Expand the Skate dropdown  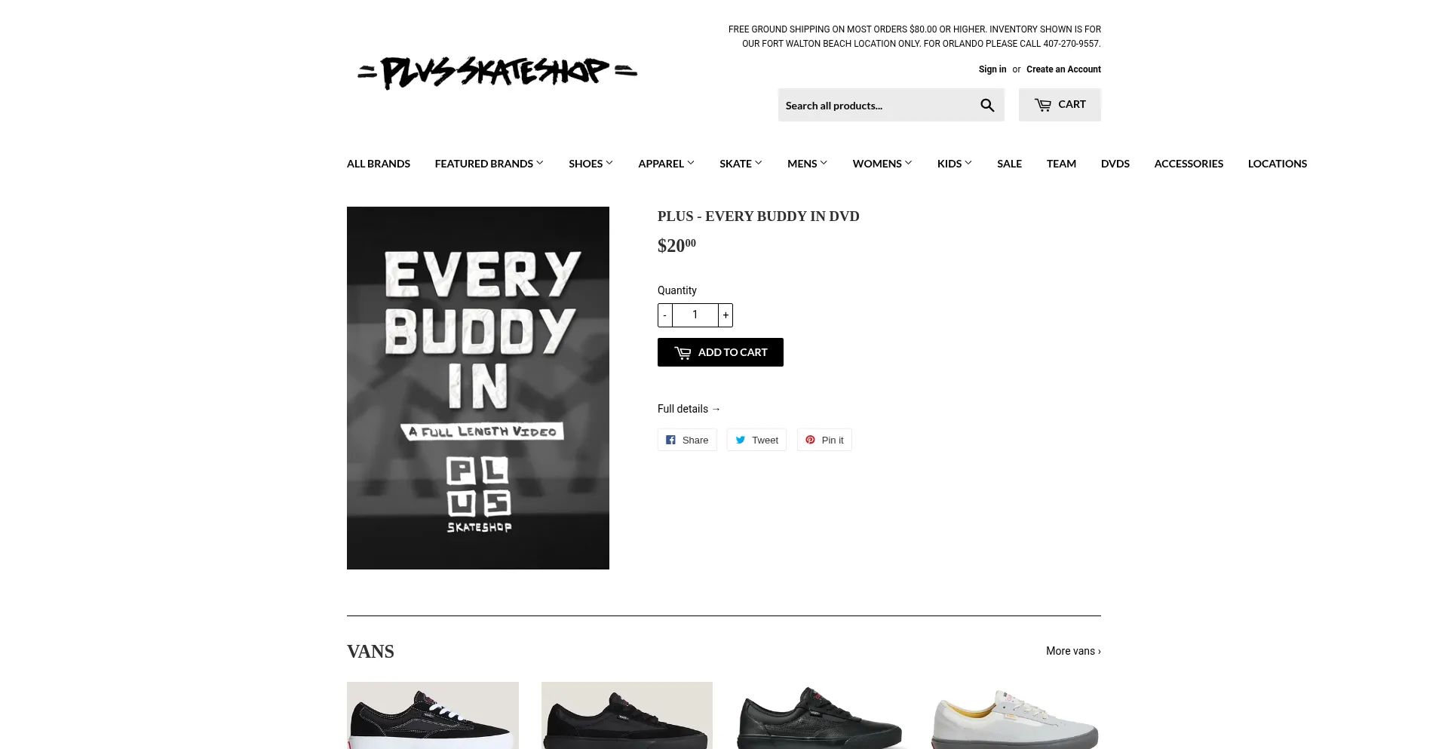(x=741, y=164)
